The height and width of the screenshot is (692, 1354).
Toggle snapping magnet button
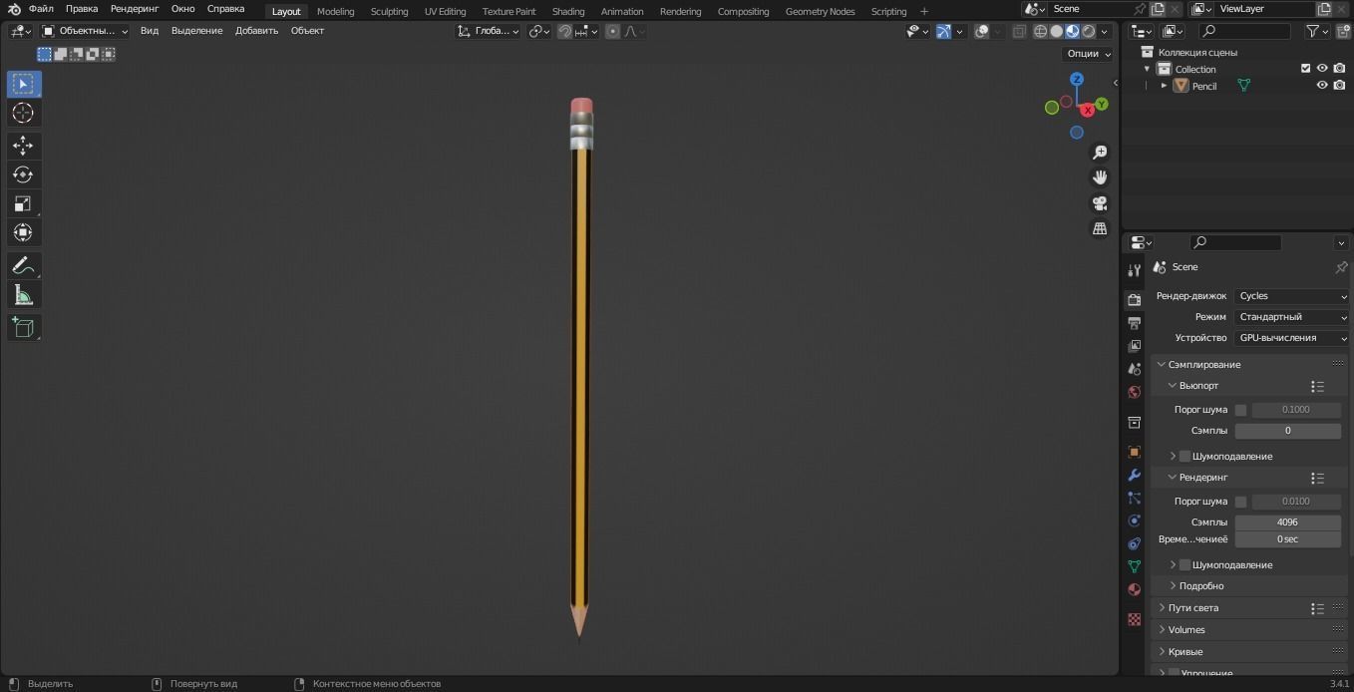pyautogui.click(x=565, y=31)
